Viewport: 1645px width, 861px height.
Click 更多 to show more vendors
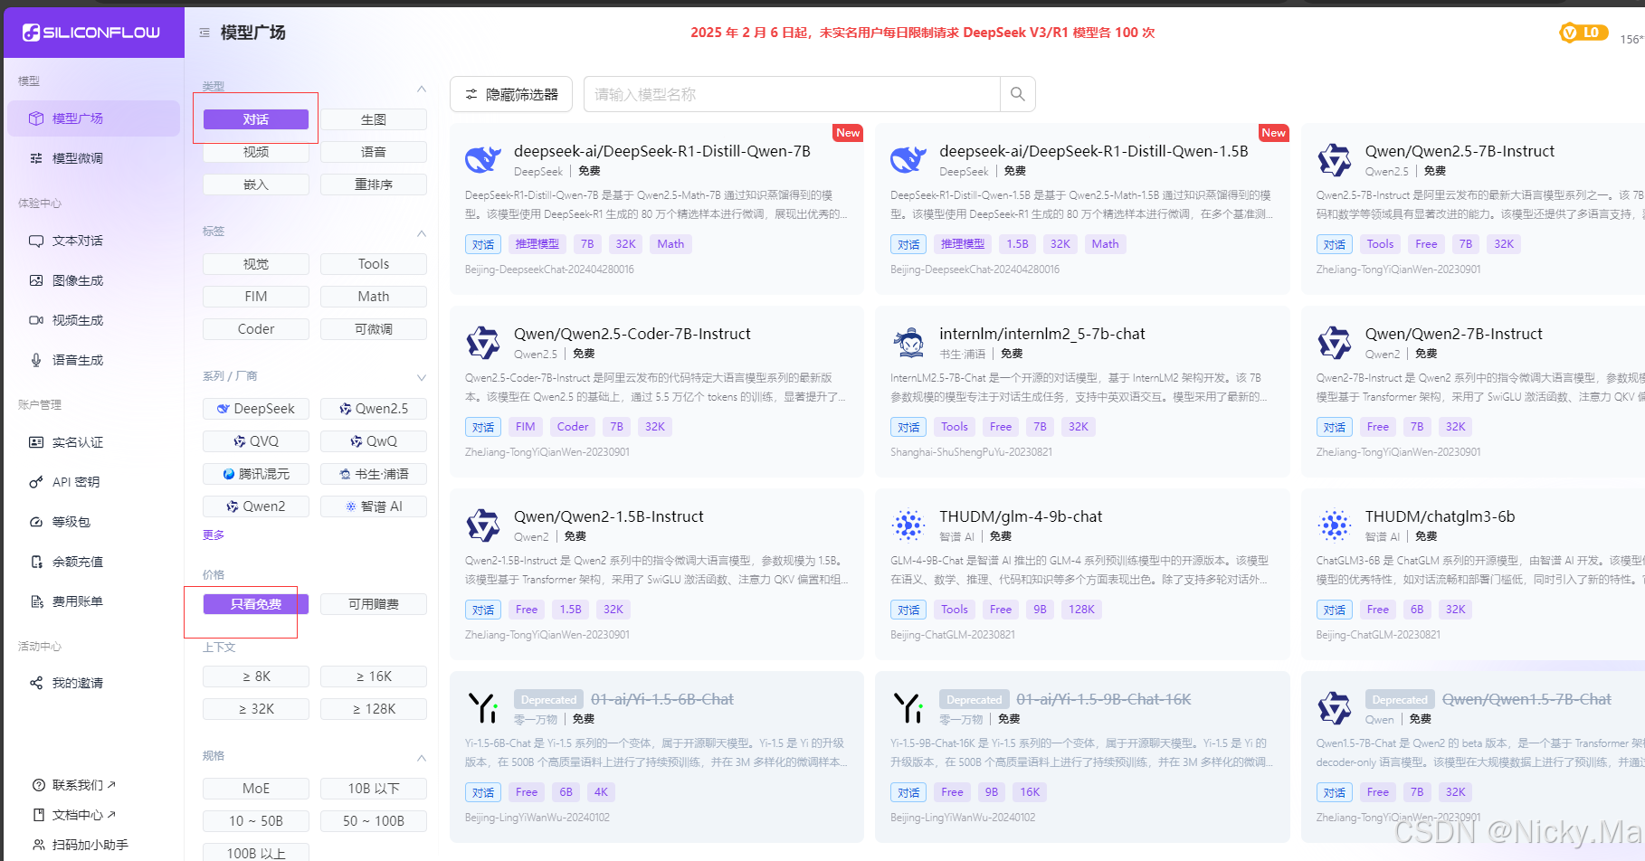(214, 535)
